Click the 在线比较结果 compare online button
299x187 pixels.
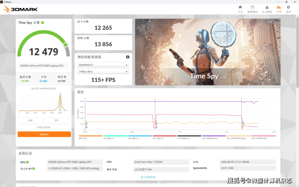(x=43, y=127)
